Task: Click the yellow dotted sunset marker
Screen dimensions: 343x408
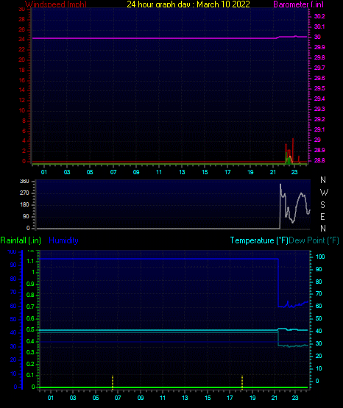Action: click(x=242, y=382)
